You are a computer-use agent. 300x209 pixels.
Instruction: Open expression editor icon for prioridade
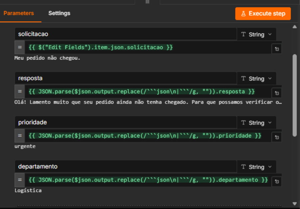pos(277,137)
